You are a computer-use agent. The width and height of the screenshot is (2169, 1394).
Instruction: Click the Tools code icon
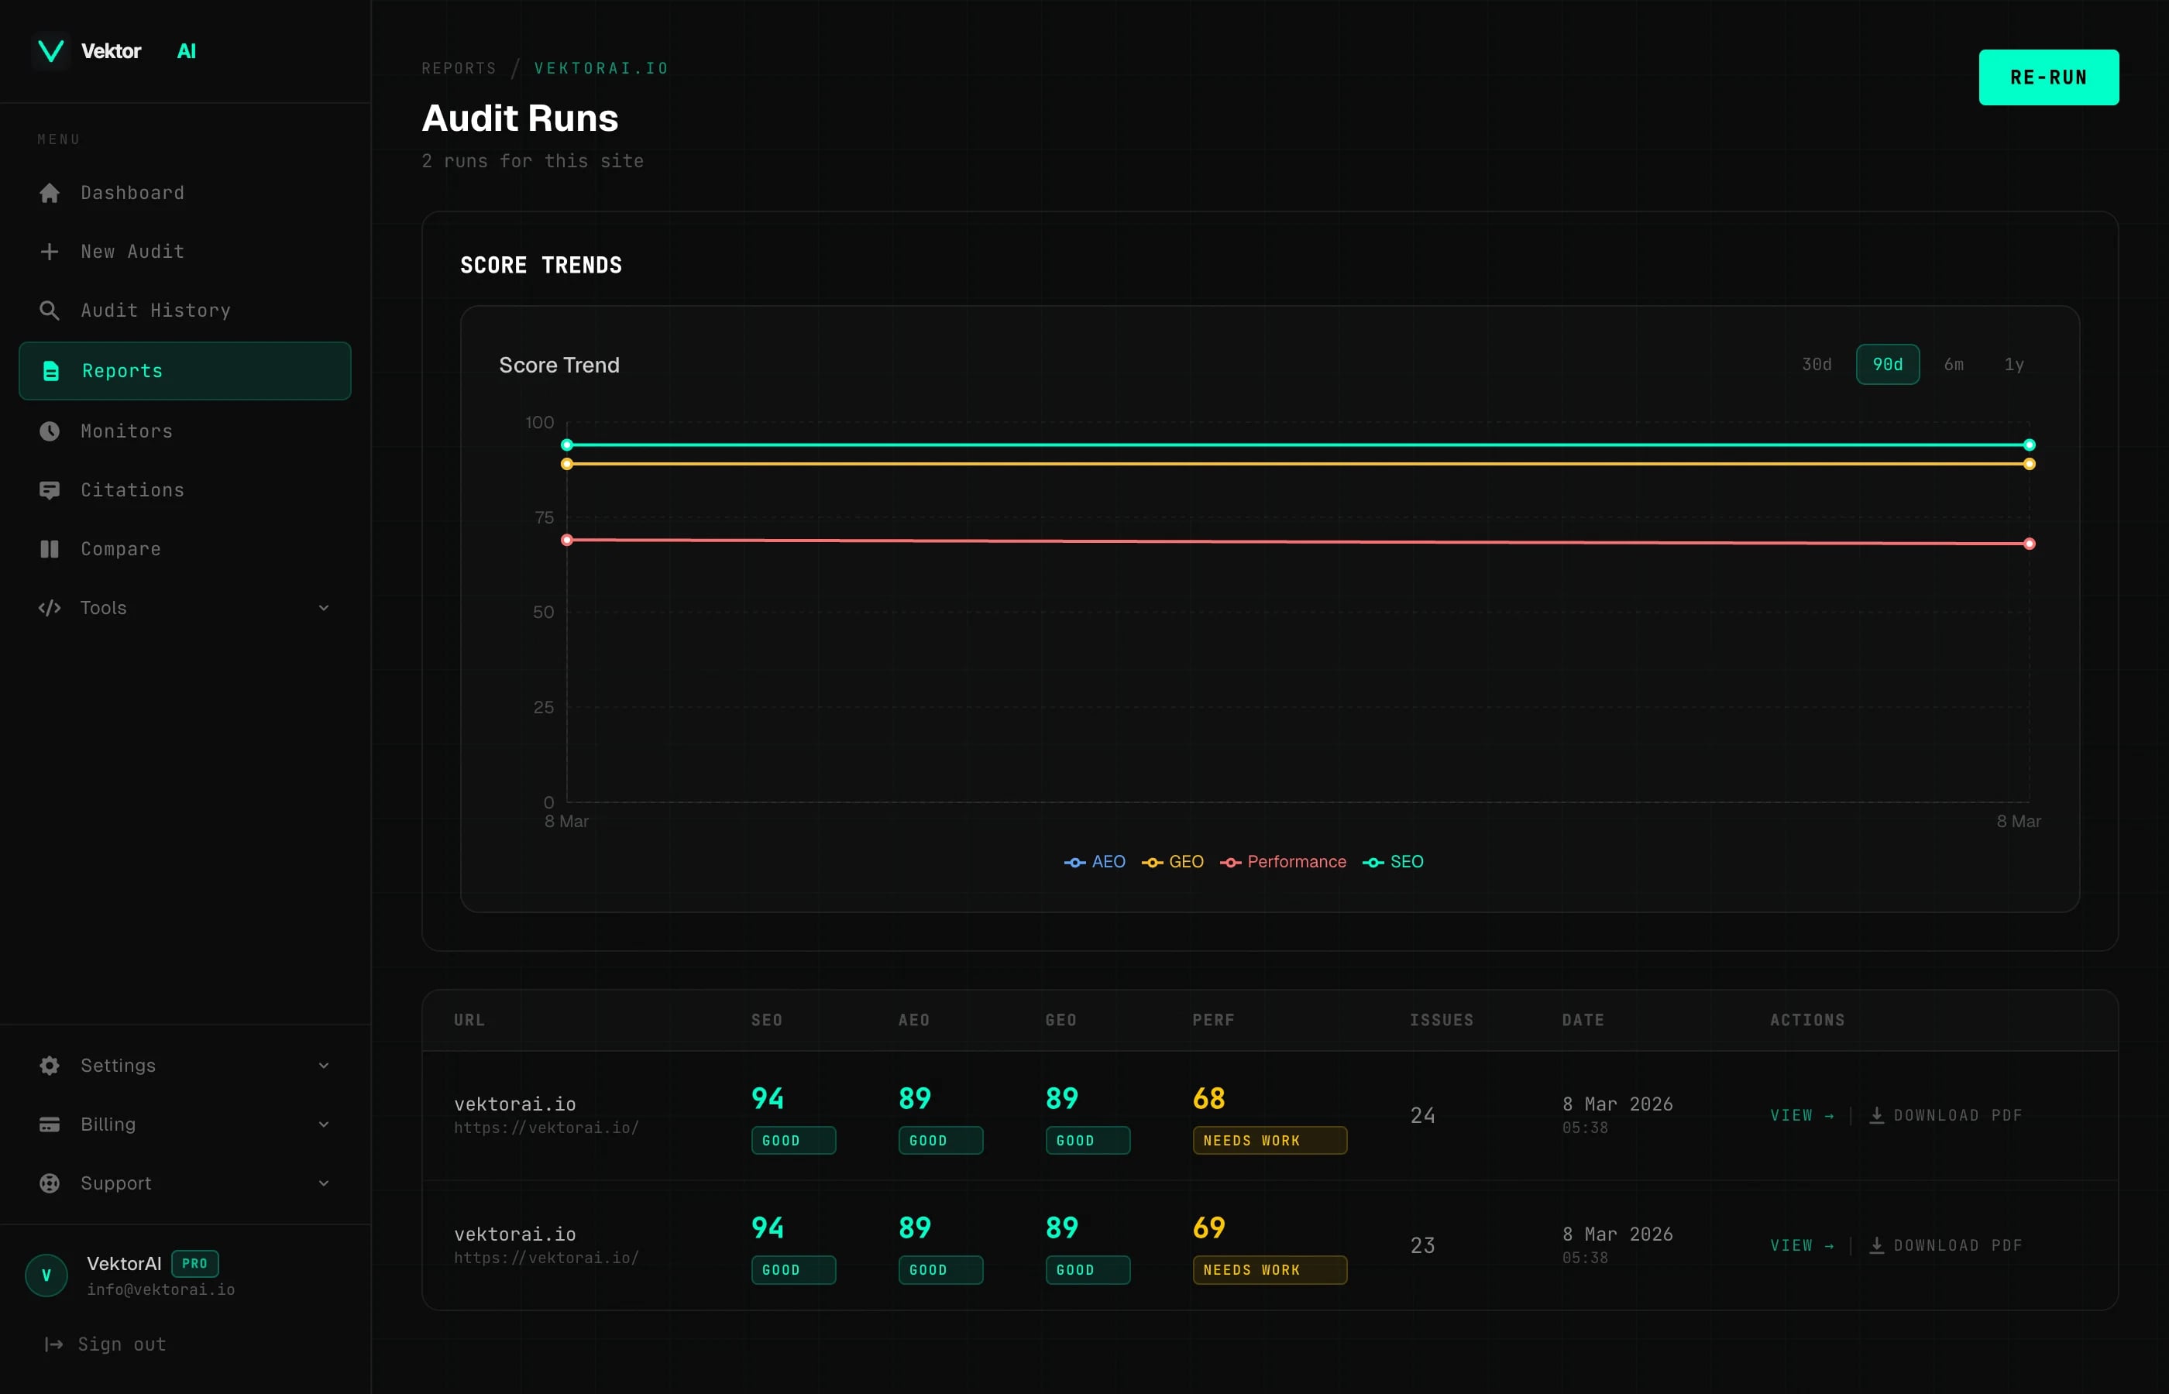(x=50, y=607)
